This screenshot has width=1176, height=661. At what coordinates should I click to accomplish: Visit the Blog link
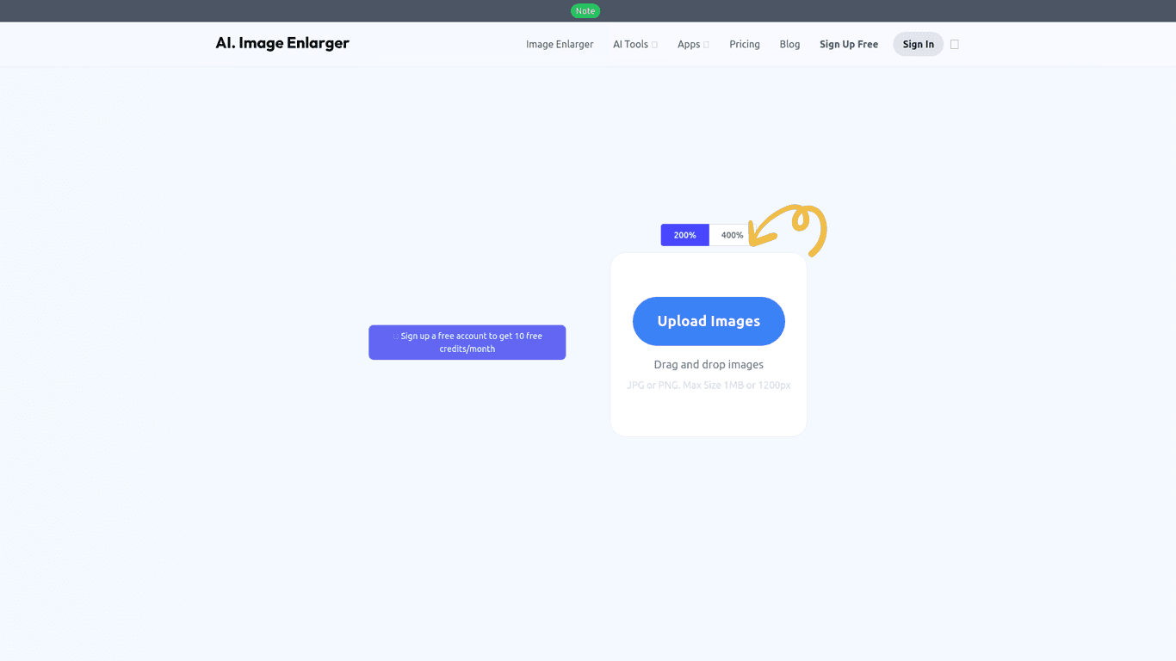[x=789, y=45]
